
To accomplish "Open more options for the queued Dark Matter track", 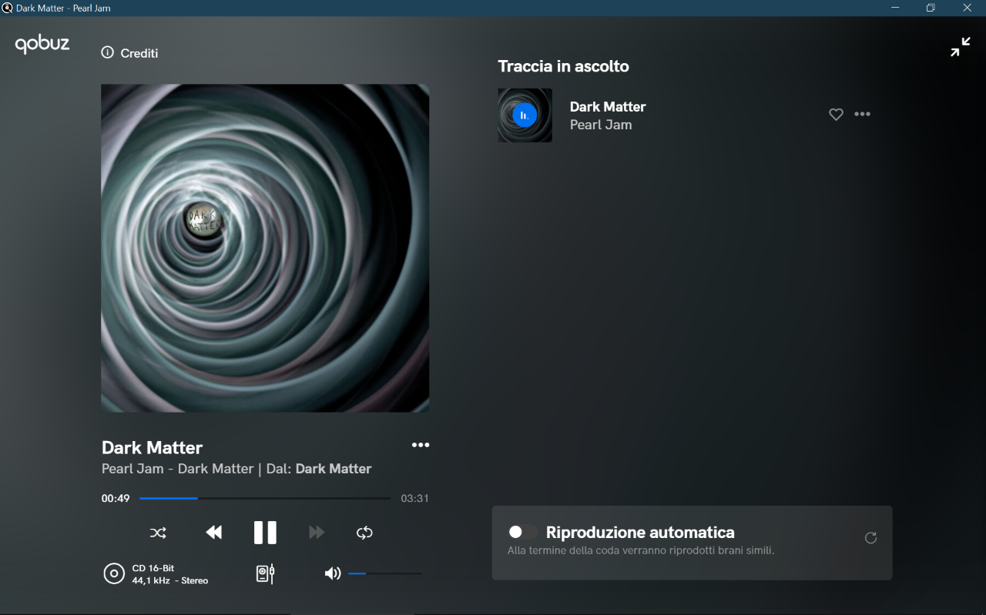I will pos(862,114).
